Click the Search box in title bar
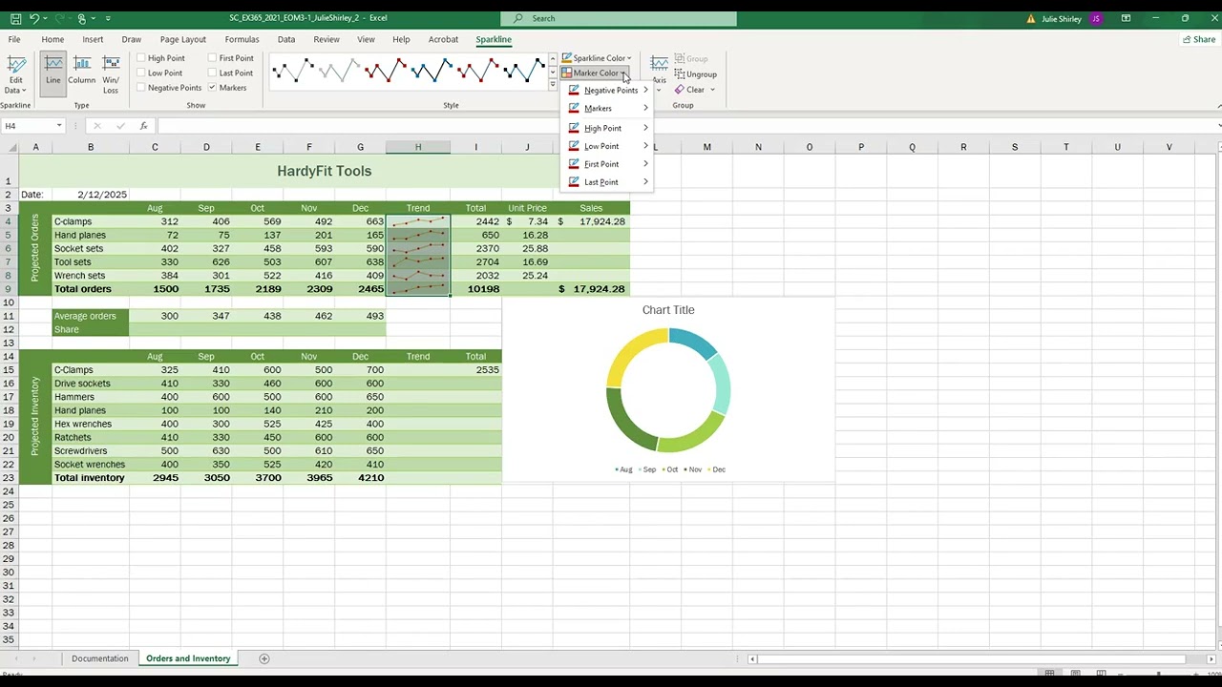Screen dimensions: 1222x687 pyautogui.click(x=620, y=18)
